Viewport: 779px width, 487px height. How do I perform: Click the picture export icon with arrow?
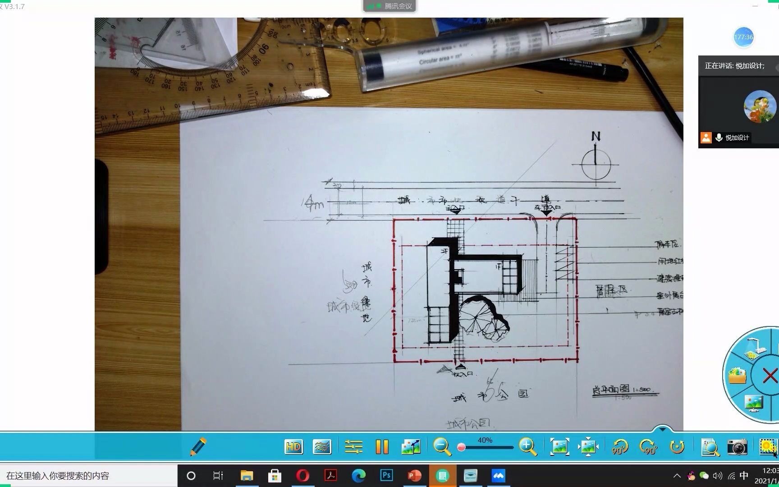(x=411, y=446)
